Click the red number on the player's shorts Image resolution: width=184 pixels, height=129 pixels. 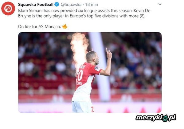(x=92, y=109)
